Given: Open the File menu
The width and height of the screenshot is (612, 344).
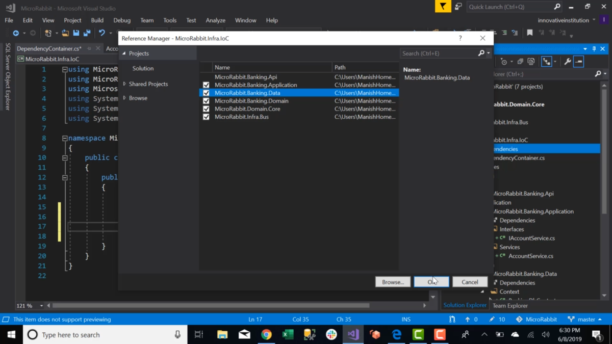Looking at the screenshot, I should (x=9, y=20).
